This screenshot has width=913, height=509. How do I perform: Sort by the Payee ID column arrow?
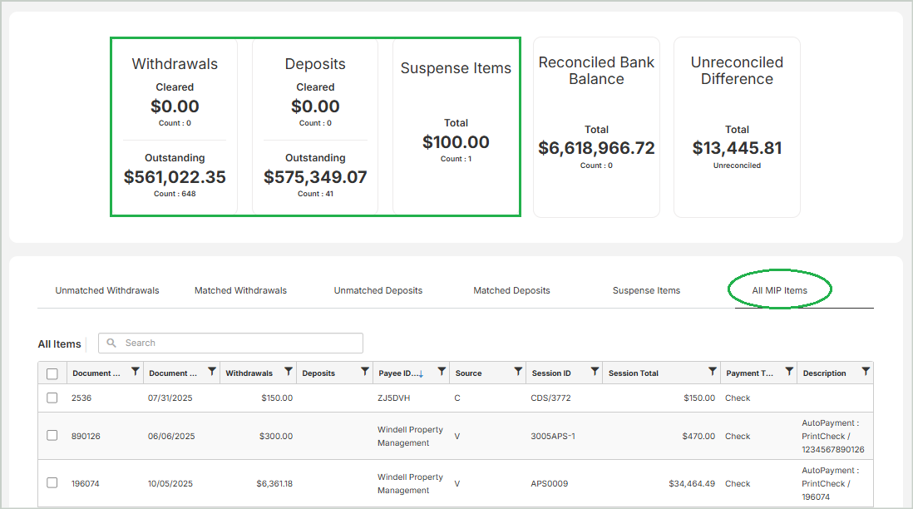421,374
